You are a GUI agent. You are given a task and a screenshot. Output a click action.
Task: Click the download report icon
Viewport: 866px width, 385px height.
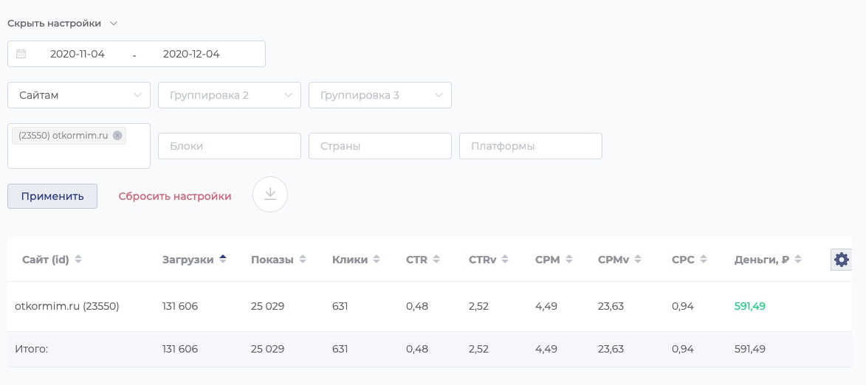pyautogui.click(x=270, y=195)
